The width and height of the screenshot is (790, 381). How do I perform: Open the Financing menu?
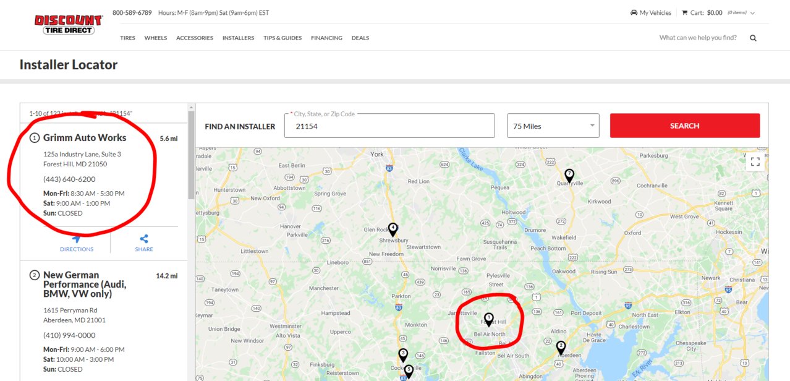326,38
